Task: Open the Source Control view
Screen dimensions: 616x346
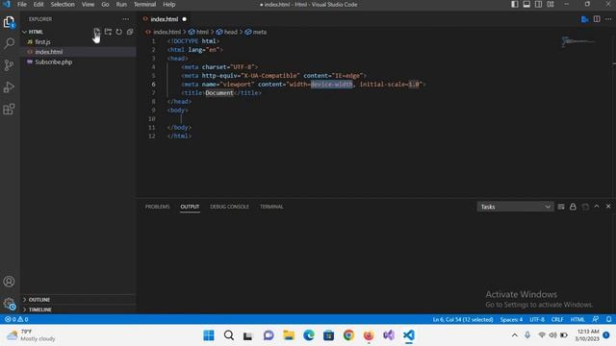Action: [x=9, y=65]
